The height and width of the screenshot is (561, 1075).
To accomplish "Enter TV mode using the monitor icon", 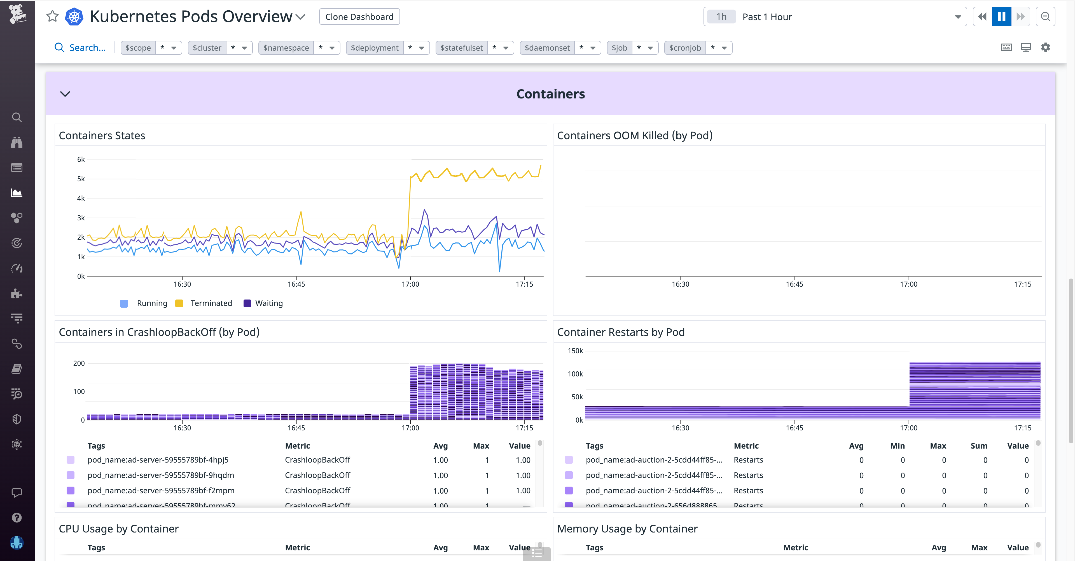I will 1026,48.
